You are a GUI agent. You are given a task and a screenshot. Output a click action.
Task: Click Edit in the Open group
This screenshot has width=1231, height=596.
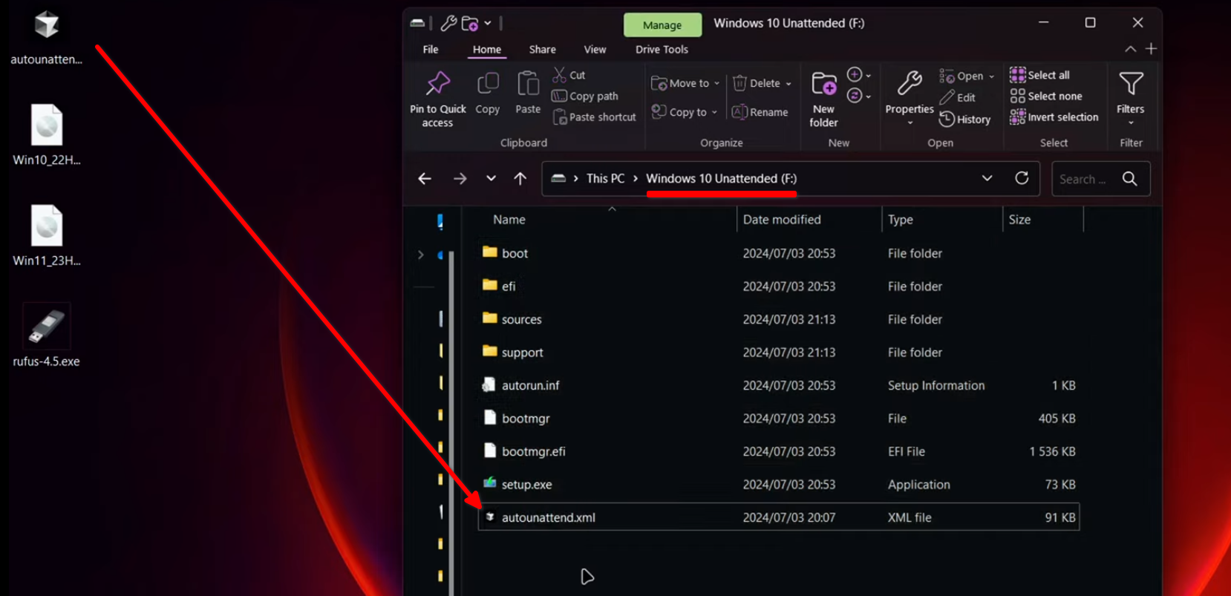pos(957,97)
